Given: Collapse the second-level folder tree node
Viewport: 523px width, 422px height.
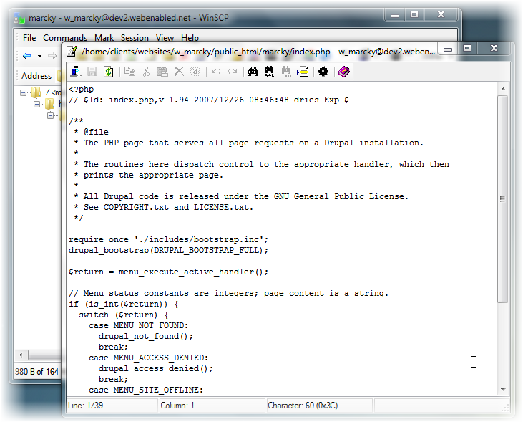Looking at the screenshot, I should point(36,105).
